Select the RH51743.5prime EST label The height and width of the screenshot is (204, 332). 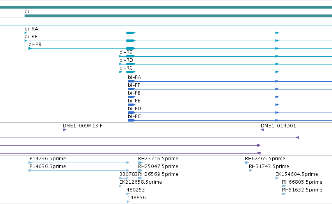[x=269, y=166]
